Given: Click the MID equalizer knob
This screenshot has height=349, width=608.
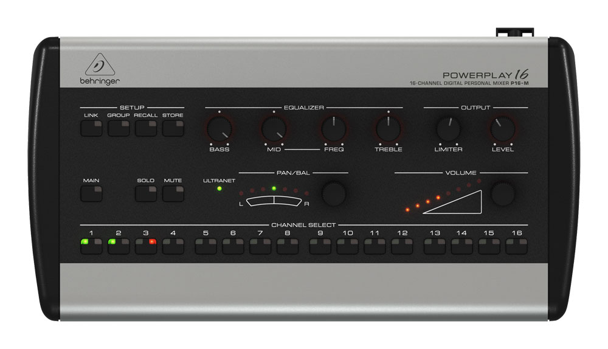Looking at the screenshot, I should (x=274, y=129).
